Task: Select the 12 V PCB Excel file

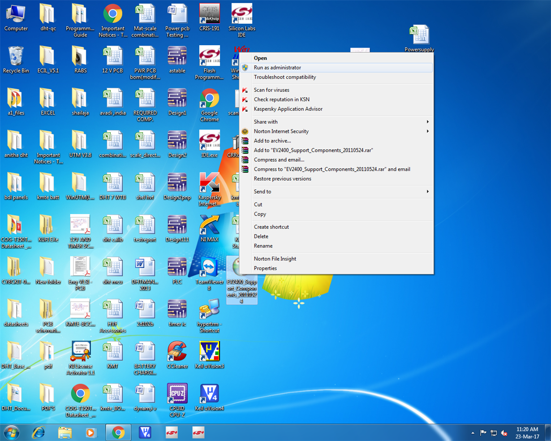Action: point(113,60)
